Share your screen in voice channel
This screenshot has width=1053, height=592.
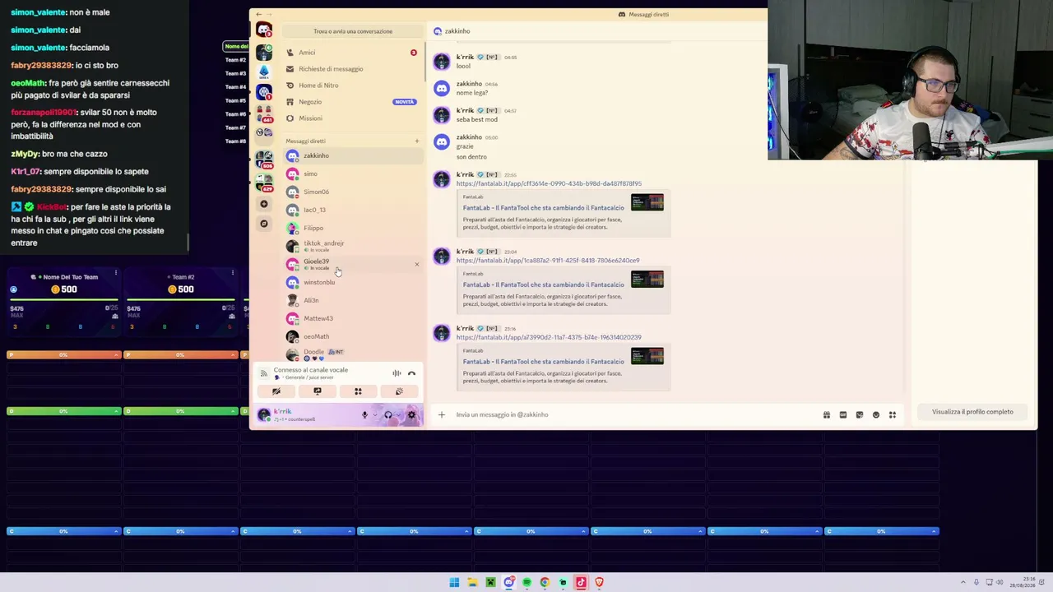tap(317, 391)
